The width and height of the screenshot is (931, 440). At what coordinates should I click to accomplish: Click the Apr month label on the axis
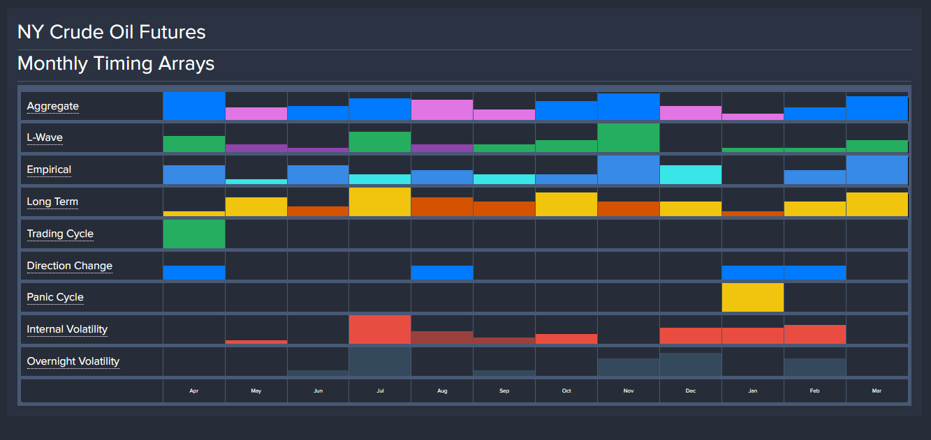click(194, 391)
